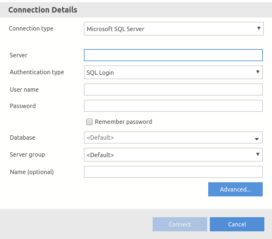Enable the Remember password checkbox

coord(89,122)
